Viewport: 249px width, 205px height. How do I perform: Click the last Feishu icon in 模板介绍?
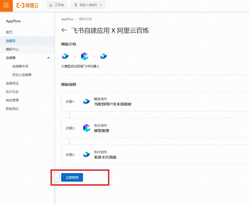(x=104, y=56)
